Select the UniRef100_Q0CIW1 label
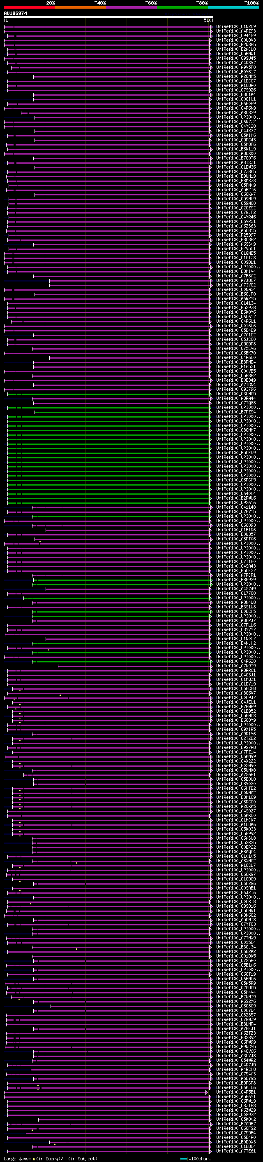This screenshot has height=1162, width=263. click(236, 99)
